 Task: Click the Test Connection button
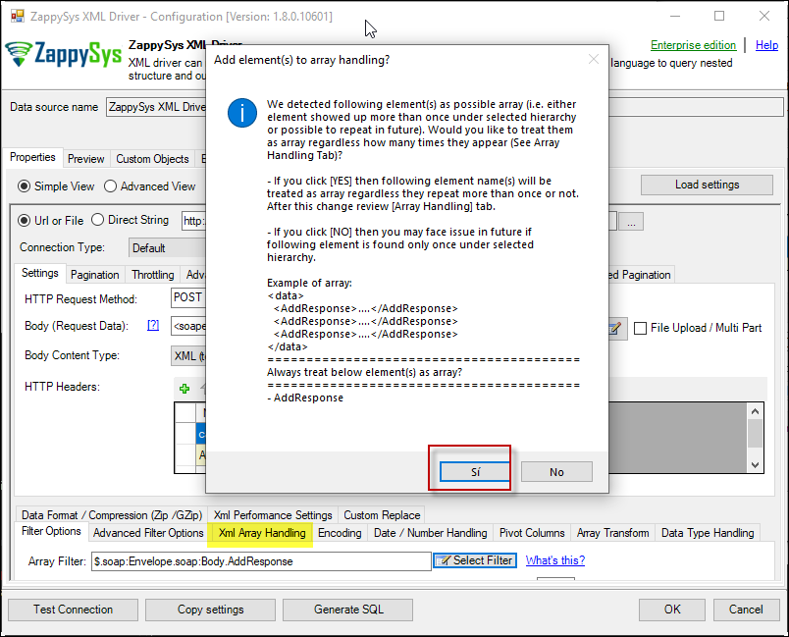pyautogui.click(x=73, y=610)
